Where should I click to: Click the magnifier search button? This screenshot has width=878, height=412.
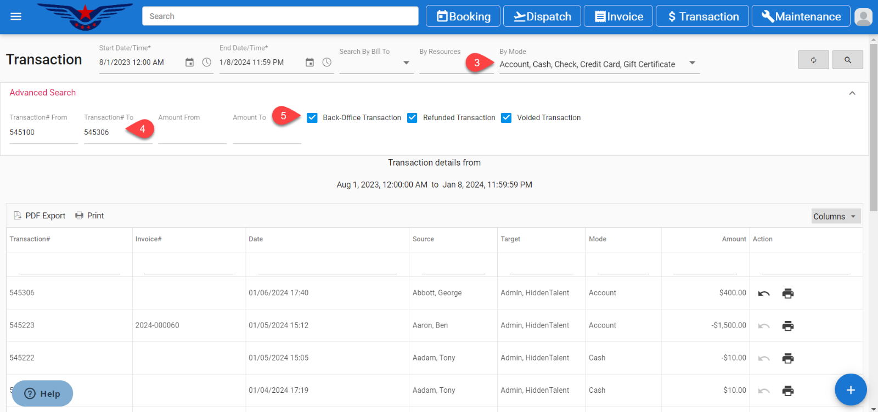pos(847,60)
